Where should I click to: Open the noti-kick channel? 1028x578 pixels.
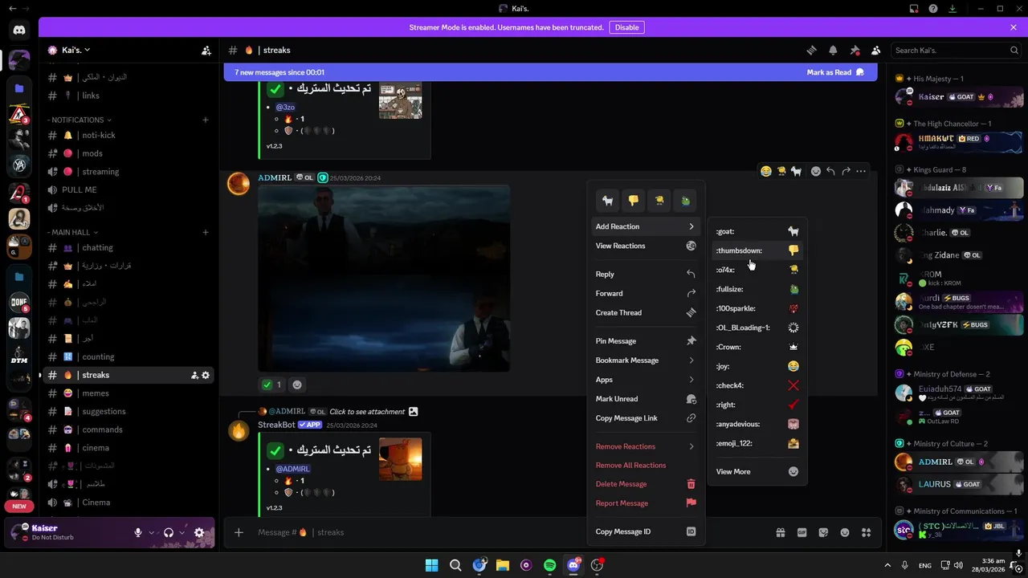pos(128,135)
